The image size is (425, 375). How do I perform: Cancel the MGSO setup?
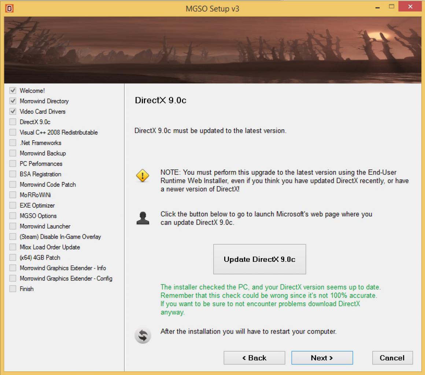click(392, 358)
